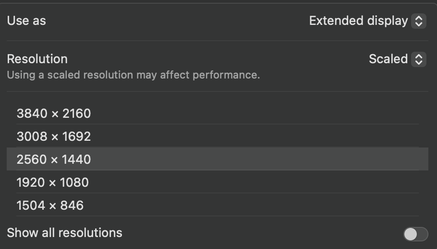437x249 pixels.
Task: Click the multiplication sign in 3840 × 2160
Action: 55,114
